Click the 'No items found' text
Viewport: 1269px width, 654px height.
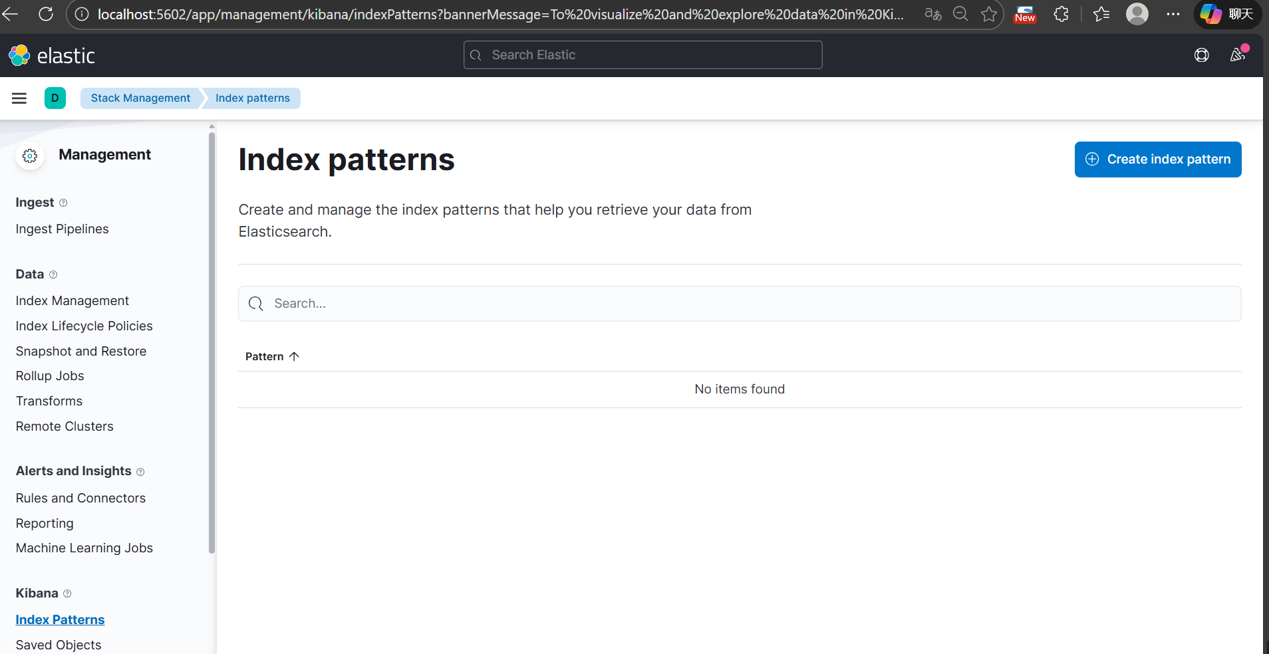pyautogui.click(x=740, y=389)
